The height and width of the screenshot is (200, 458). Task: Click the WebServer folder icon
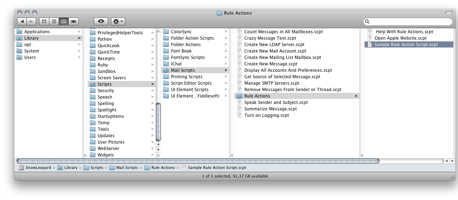coord(93,149)
